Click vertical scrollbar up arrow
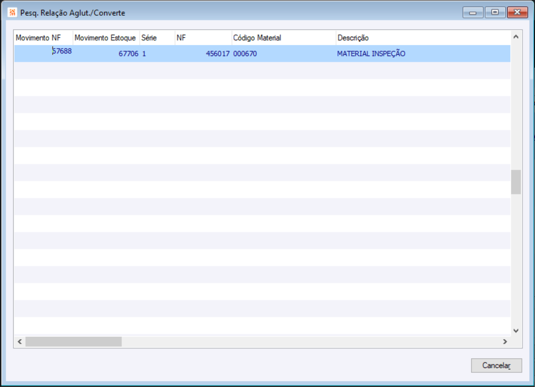The width and height of the screenshot is (535, 387). coord(516,37)
